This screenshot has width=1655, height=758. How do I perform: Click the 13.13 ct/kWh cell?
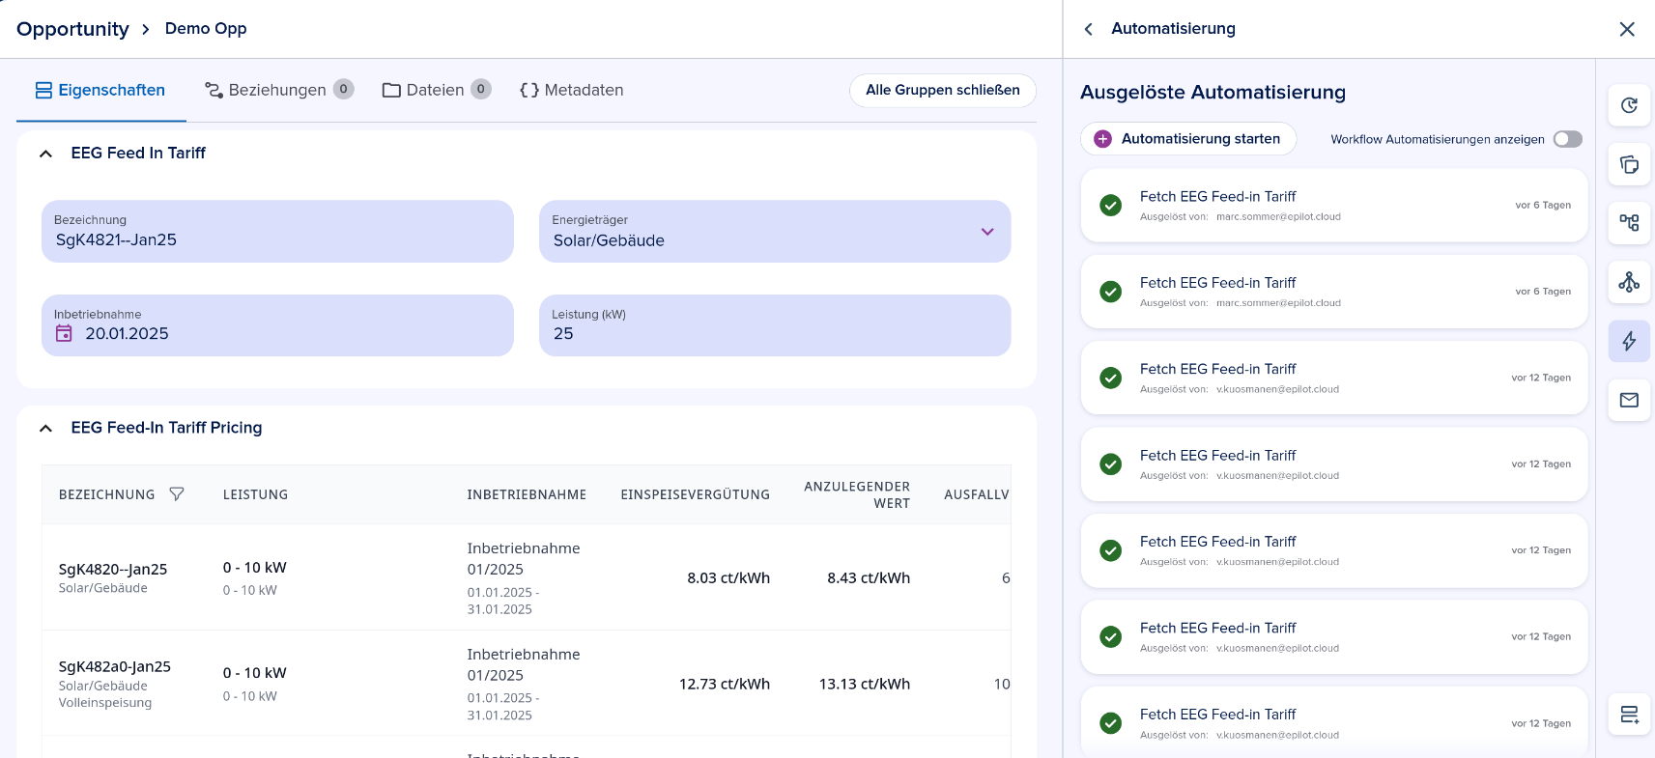click(x=865, y=684)
